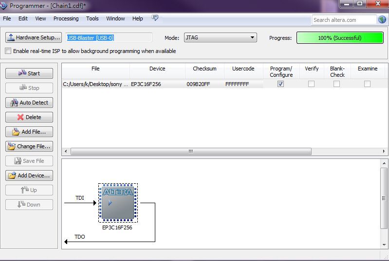The image size is (389, 261).
Task: Minimize the Programmer window
Action: click(347, 4)
